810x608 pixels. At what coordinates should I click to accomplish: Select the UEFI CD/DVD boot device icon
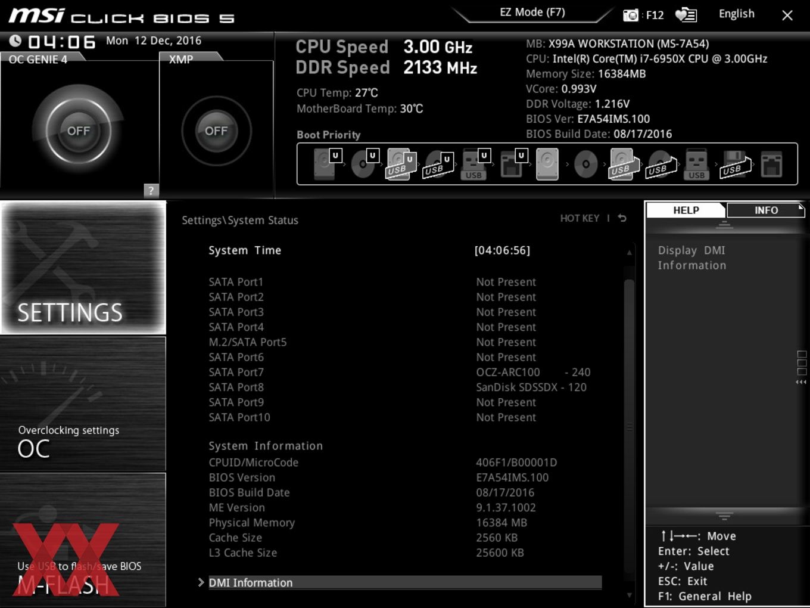[x=364, y=164]
